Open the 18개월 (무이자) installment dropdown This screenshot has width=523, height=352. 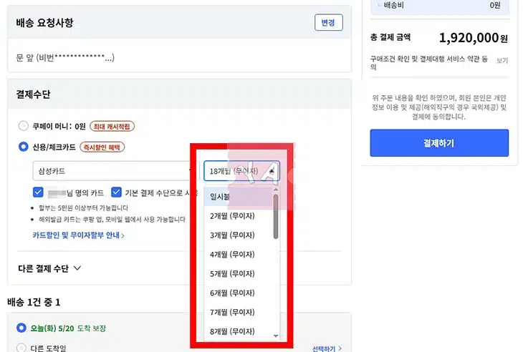pos(242,171)
